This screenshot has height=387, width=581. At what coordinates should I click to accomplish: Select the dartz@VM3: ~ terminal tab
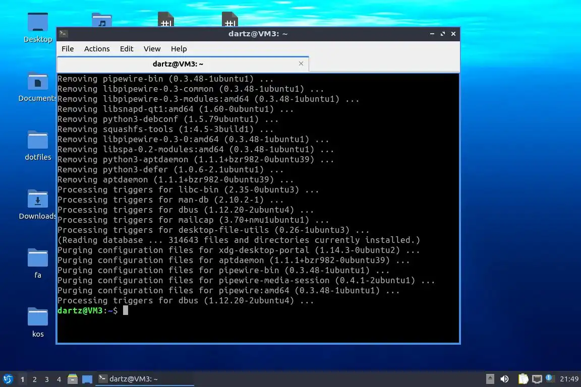(x=183, y=64)
